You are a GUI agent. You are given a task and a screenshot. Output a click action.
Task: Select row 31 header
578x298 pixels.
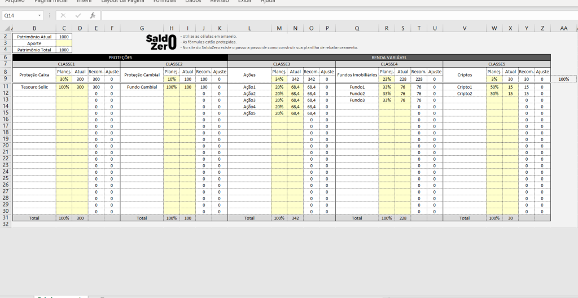coord(6,218)
